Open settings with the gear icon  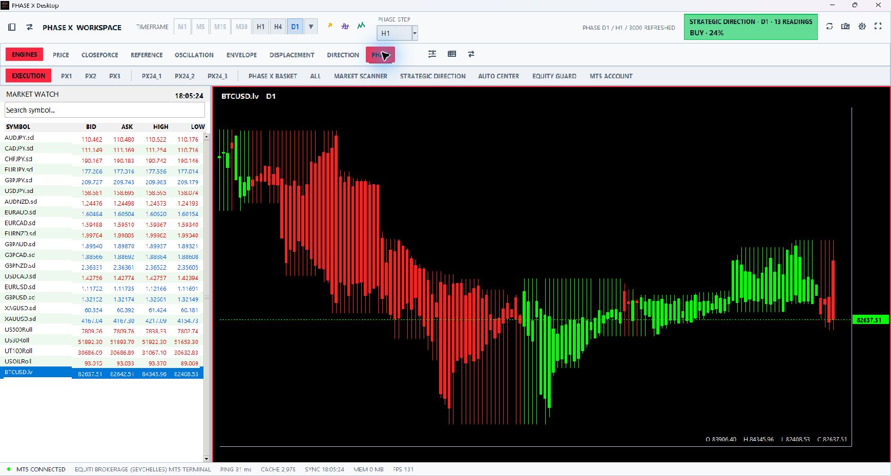tap(862, 27)
